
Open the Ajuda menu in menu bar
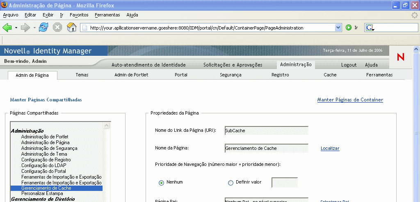point(132,15)
